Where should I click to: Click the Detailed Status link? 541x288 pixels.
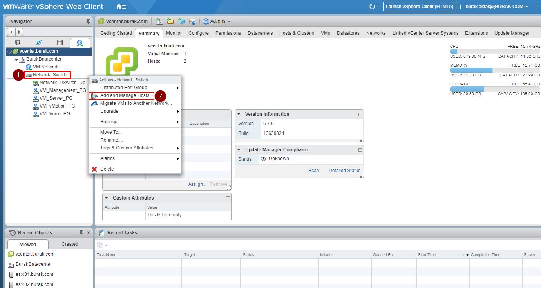pyautogui.click(x=344, y=171)
